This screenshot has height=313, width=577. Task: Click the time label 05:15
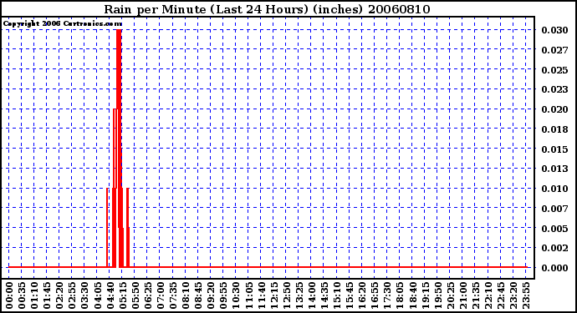click(x=123, y=295)
